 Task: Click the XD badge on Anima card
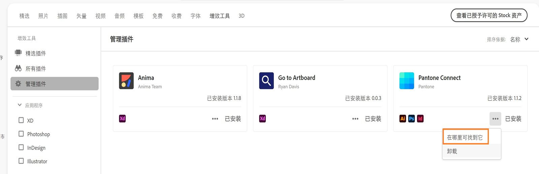[122, 119]
